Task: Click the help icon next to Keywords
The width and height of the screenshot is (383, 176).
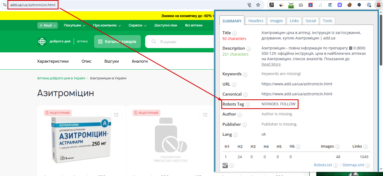Action: pyautogui.click(x=245, y=75)
